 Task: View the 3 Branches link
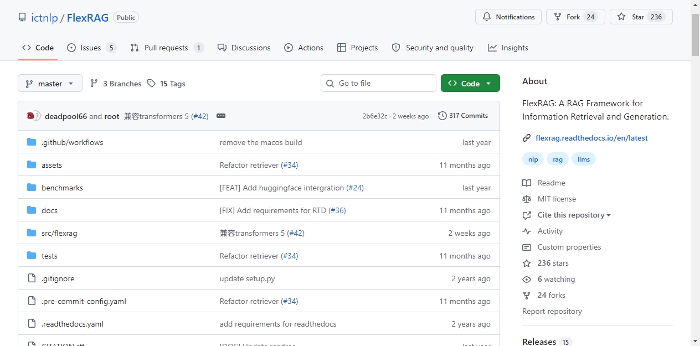pos(116,84)
